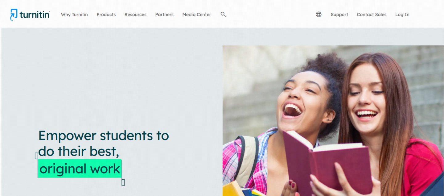444x196 pixels.
Task: Expand the Products navigation menu
Action: [106, 15]
